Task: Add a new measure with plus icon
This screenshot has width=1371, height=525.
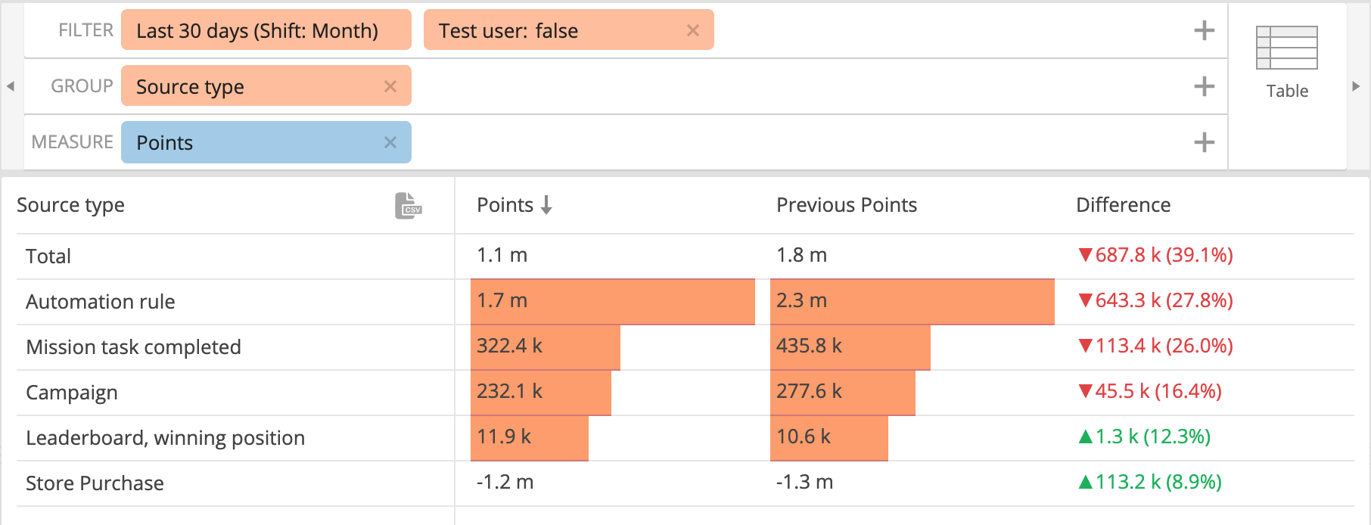Action: pyautogui.click(x=1204, y=142)
